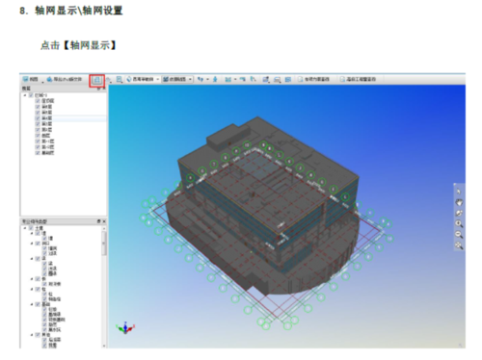This screenshot has height=360, width=482.
Task: Uncheck the 基础 group checkbox
Action: point(38,304)
